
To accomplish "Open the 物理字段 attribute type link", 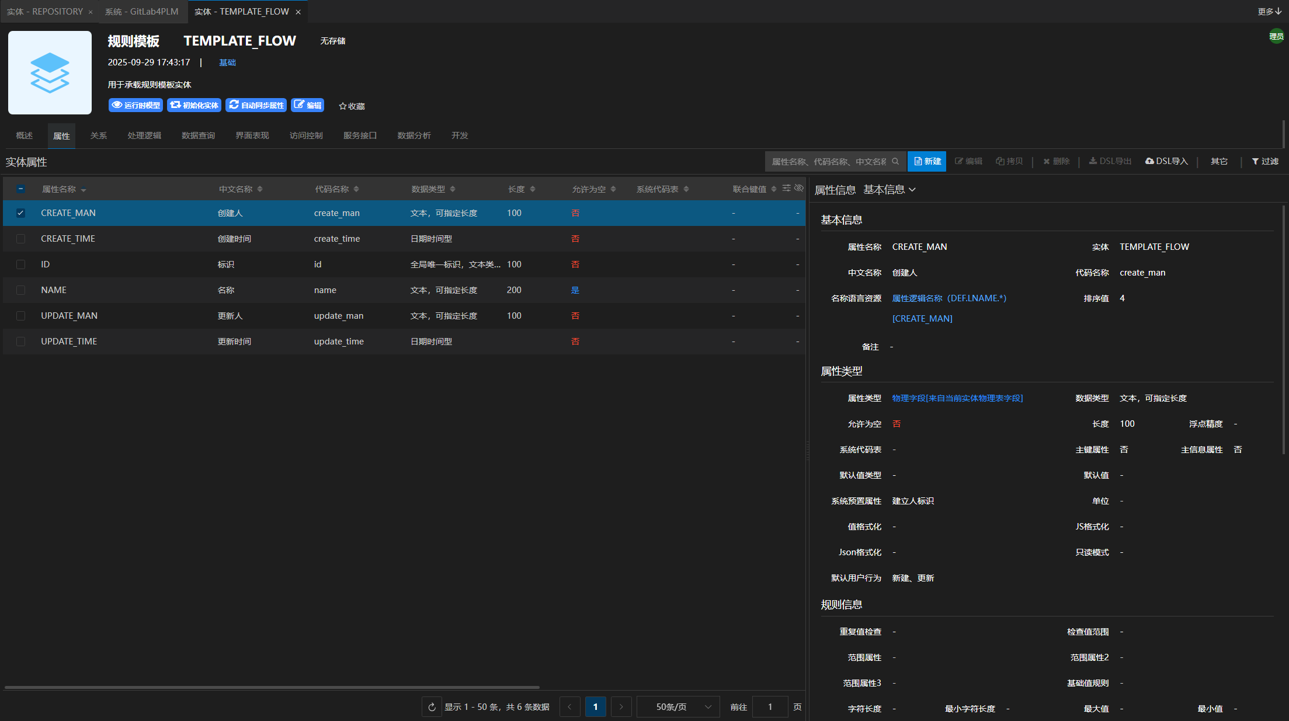I will (957, 398).
